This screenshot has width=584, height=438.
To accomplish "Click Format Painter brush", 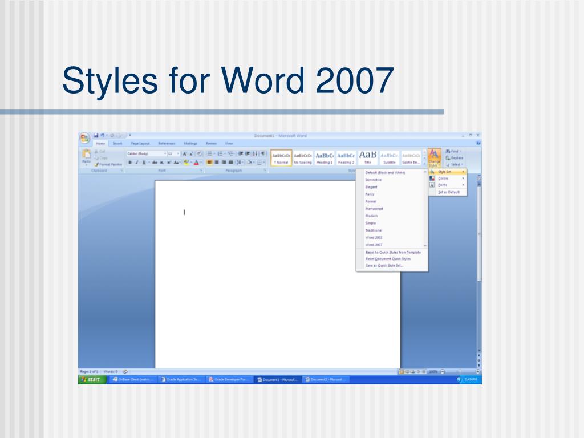I will (x=108, y=164).
